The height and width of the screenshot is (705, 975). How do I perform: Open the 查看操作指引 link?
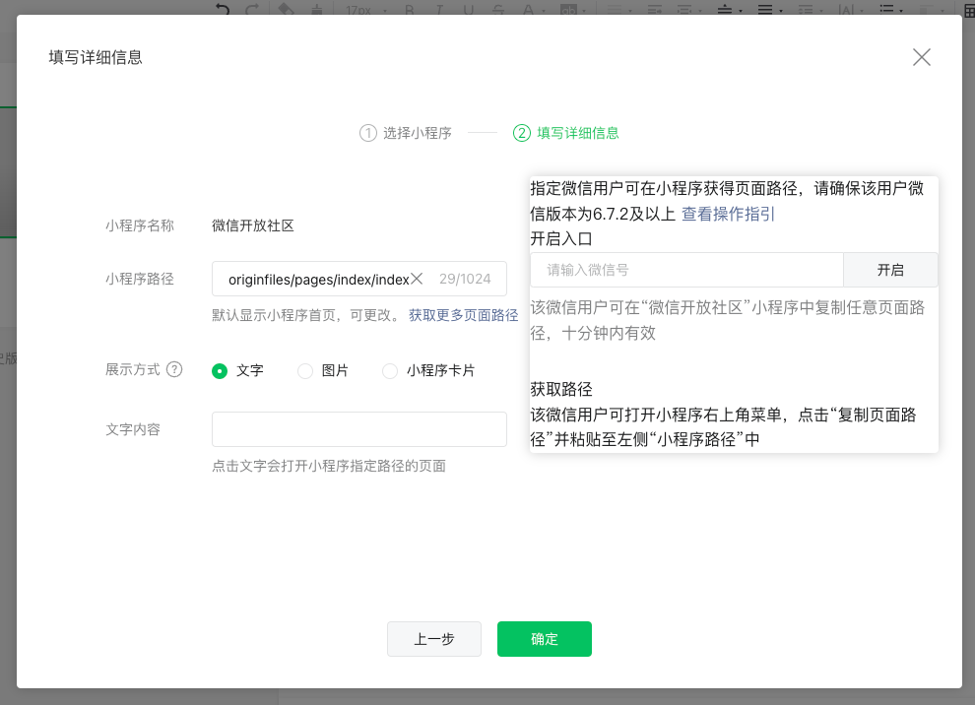(728, 214)
